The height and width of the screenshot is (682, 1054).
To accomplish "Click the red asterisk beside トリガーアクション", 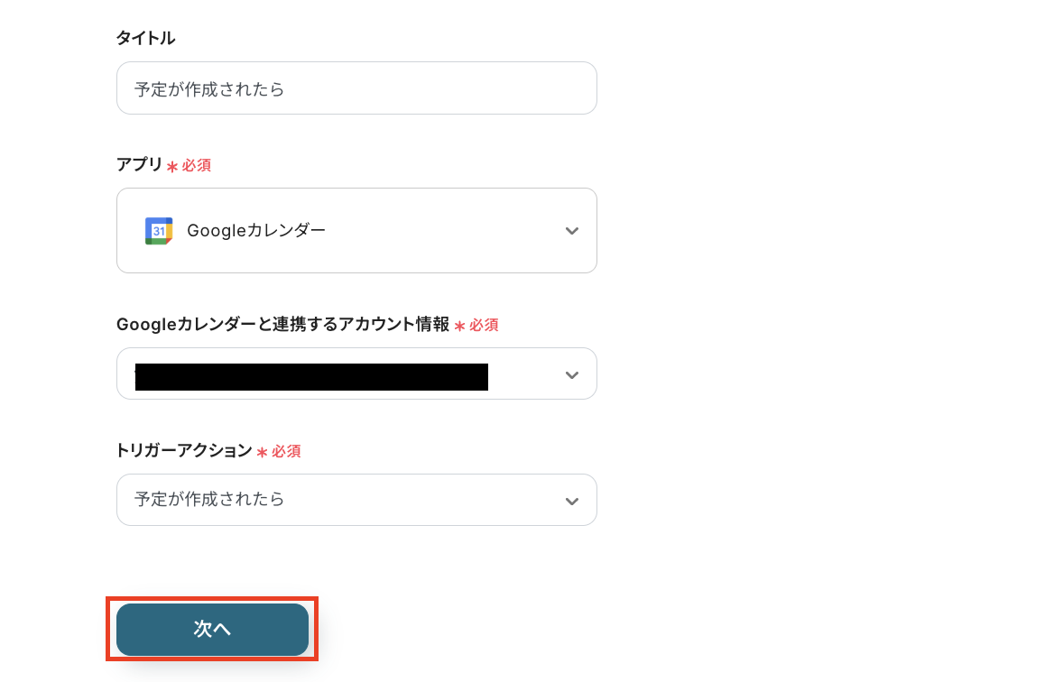I will pyautogui.click(x=262, y=452).
